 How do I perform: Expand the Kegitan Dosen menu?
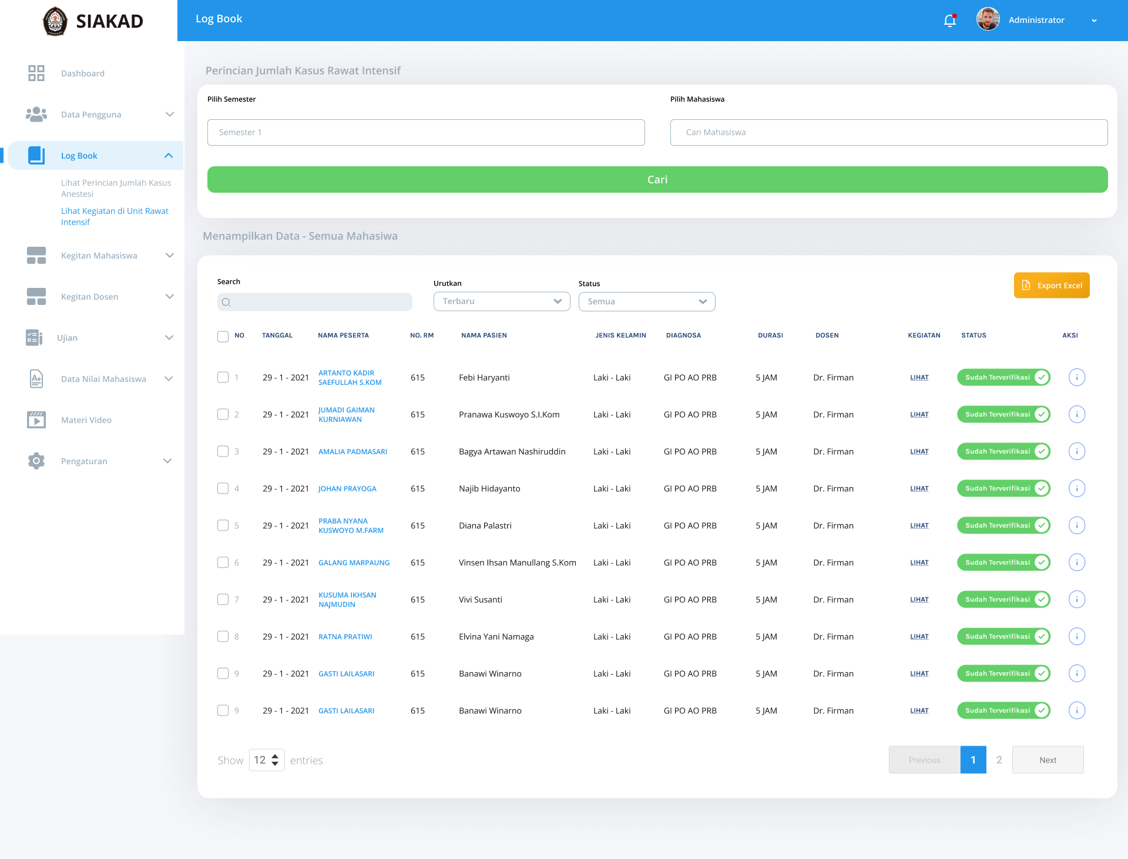click(169, 297)
